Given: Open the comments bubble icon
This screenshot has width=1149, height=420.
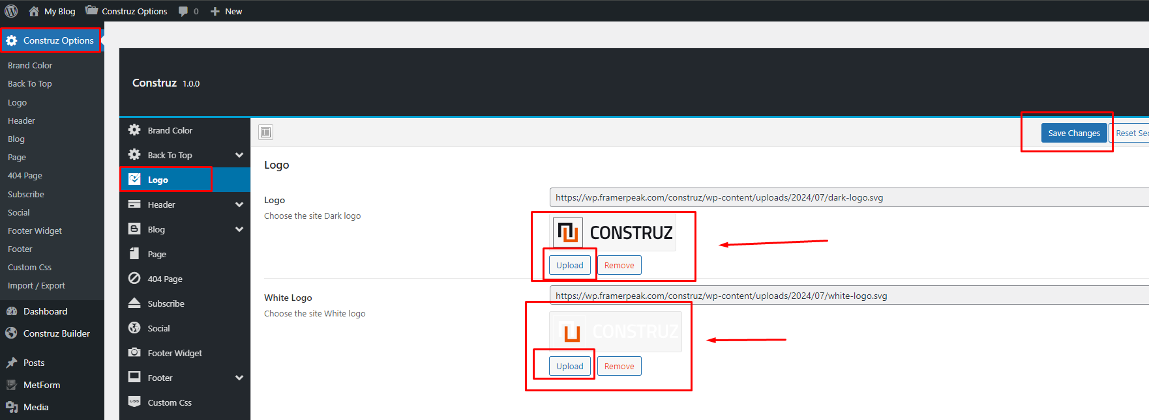Looking at the screenshot, I should pos(183,12).
